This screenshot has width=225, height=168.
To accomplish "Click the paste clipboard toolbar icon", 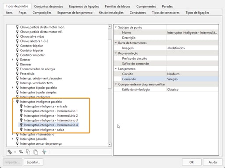I will coord(36,152).
